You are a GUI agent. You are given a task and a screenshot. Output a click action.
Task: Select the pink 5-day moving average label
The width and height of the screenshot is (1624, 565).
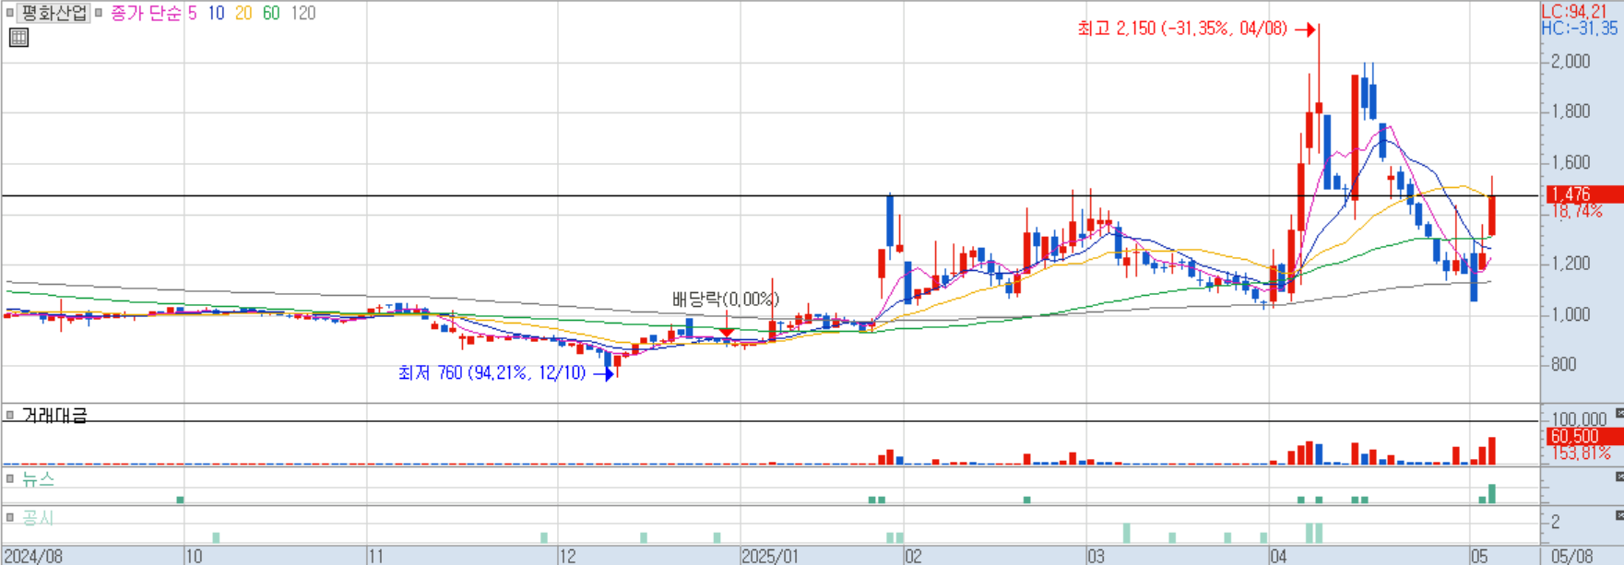[x=192, y=13]
